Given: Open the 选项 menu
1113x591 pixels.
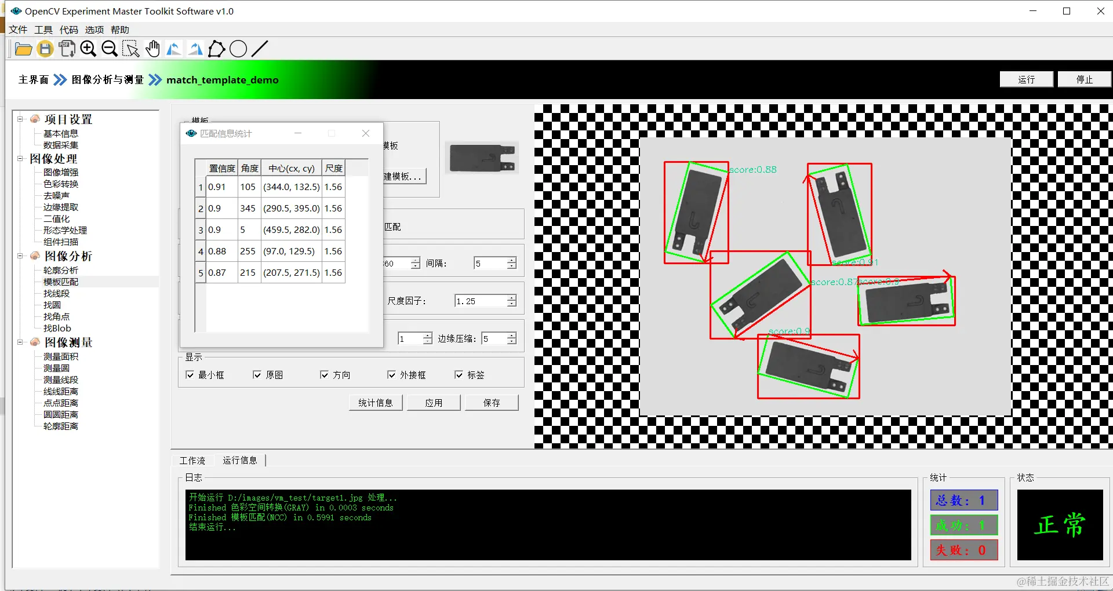Looking at the screenshot, I should coord(94,30).
